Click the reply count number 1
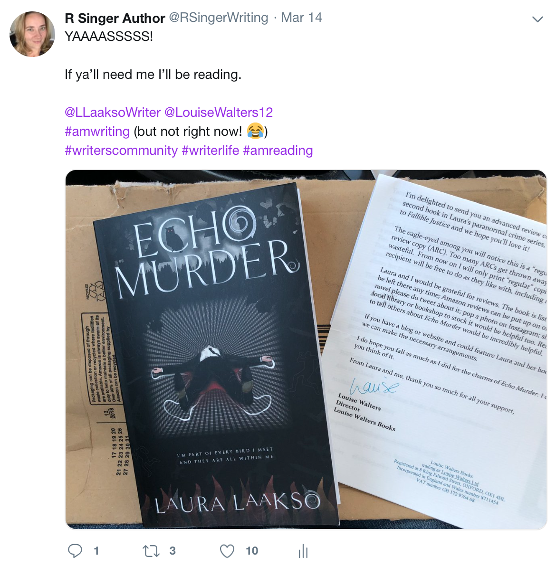The image size is (556, 566). point(96,551)
